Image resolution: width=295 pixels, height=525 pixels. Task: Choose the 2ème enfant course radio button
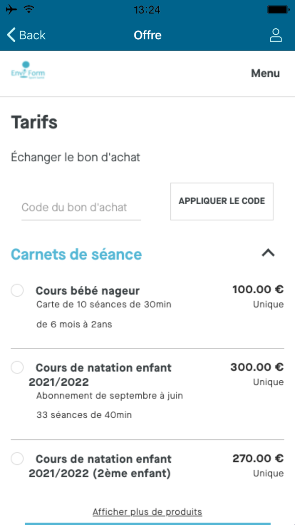17,459
